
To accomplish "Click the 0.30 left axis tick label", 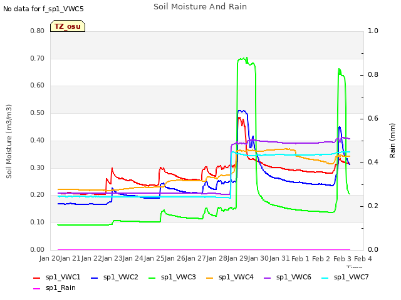I will tap(38, 168).
